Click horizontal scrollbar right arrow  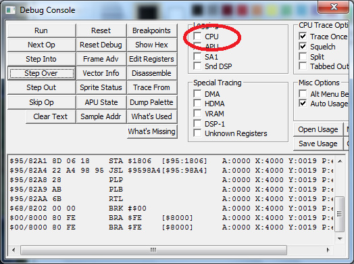pyautogui.click(x=328, y=250)
